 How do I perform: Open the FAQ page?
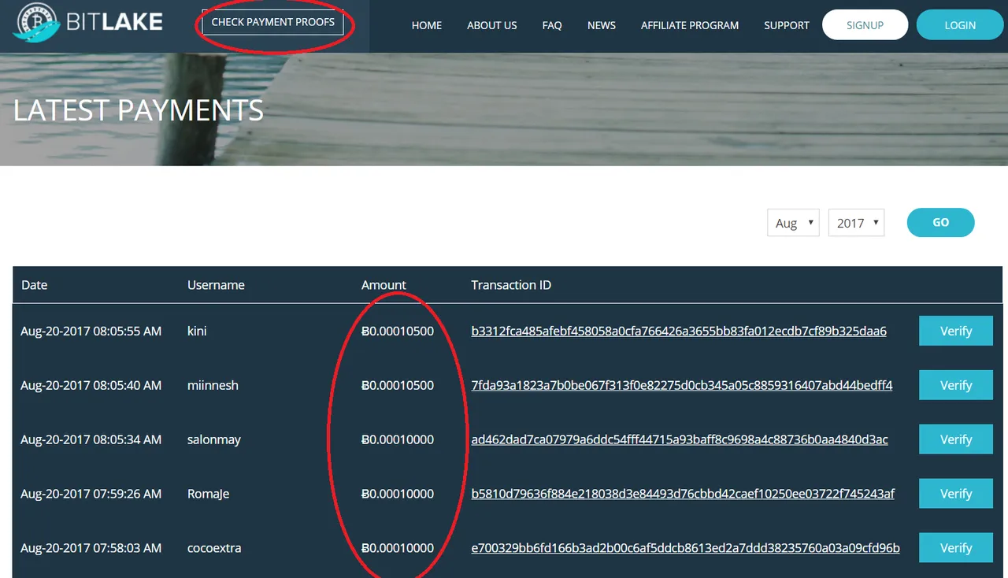click(552, 25)
